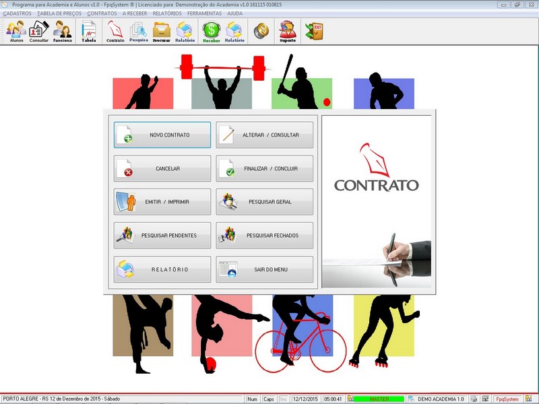Click the network icon in status bar

tap(485, 399)
